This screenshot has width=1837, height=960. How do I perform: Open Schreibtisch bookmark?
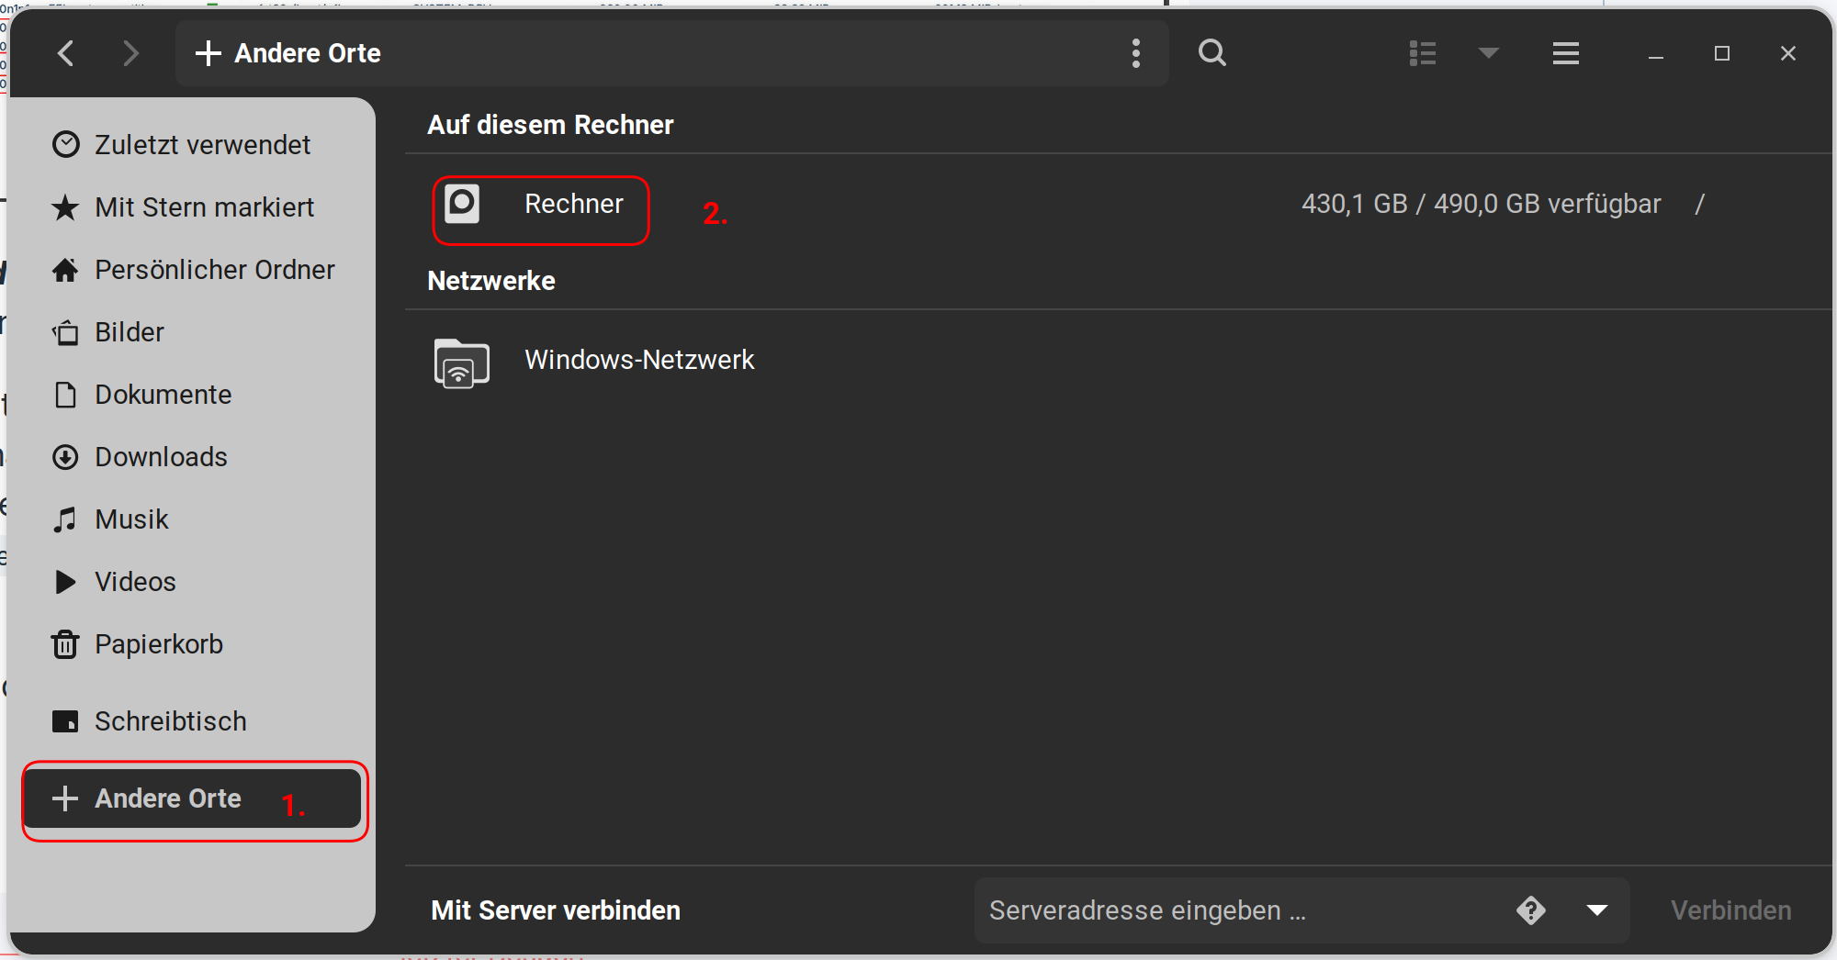[x=191, y=721]
